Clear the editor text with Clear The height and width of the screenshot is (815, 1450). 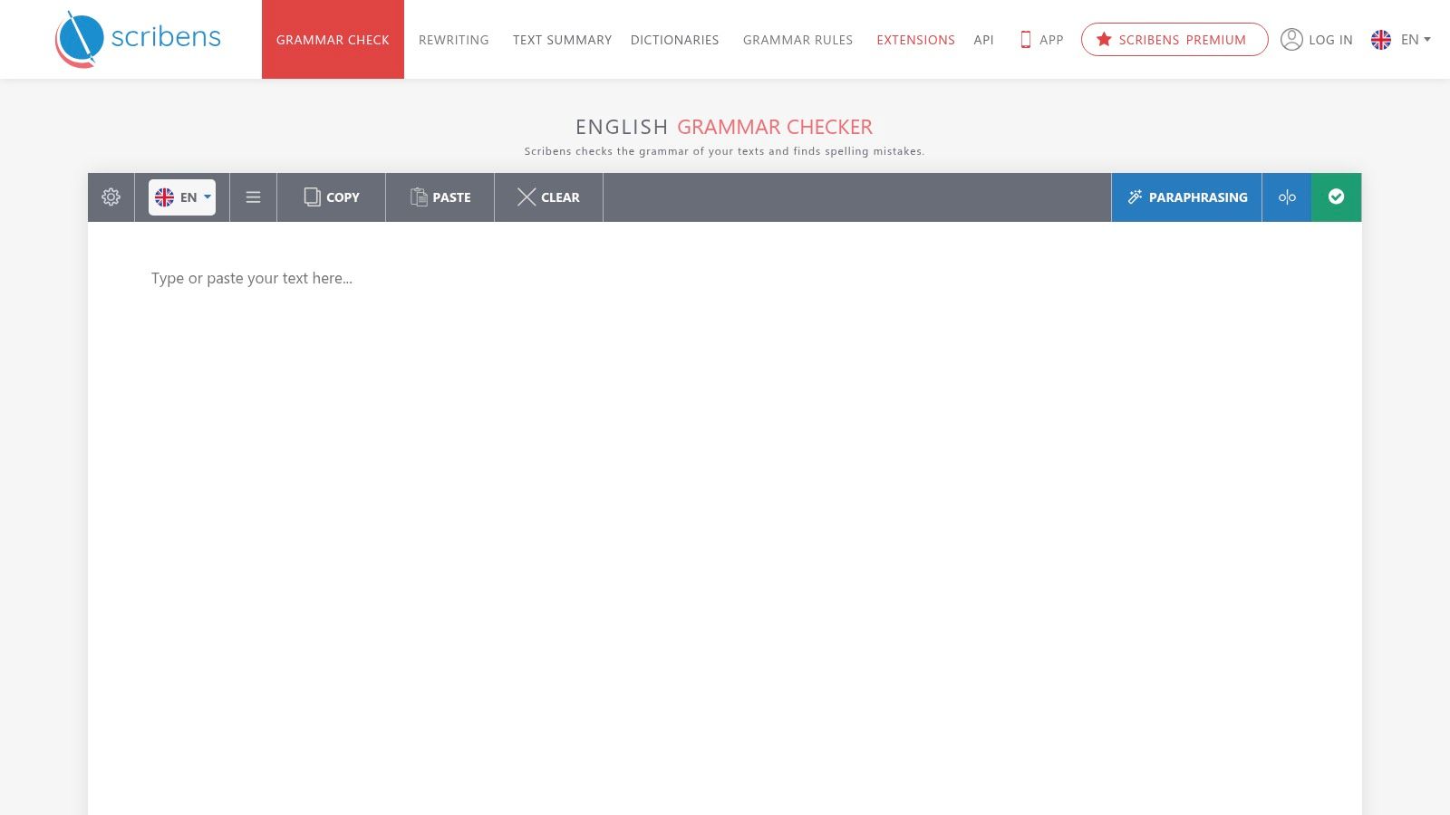click(548, 197)
